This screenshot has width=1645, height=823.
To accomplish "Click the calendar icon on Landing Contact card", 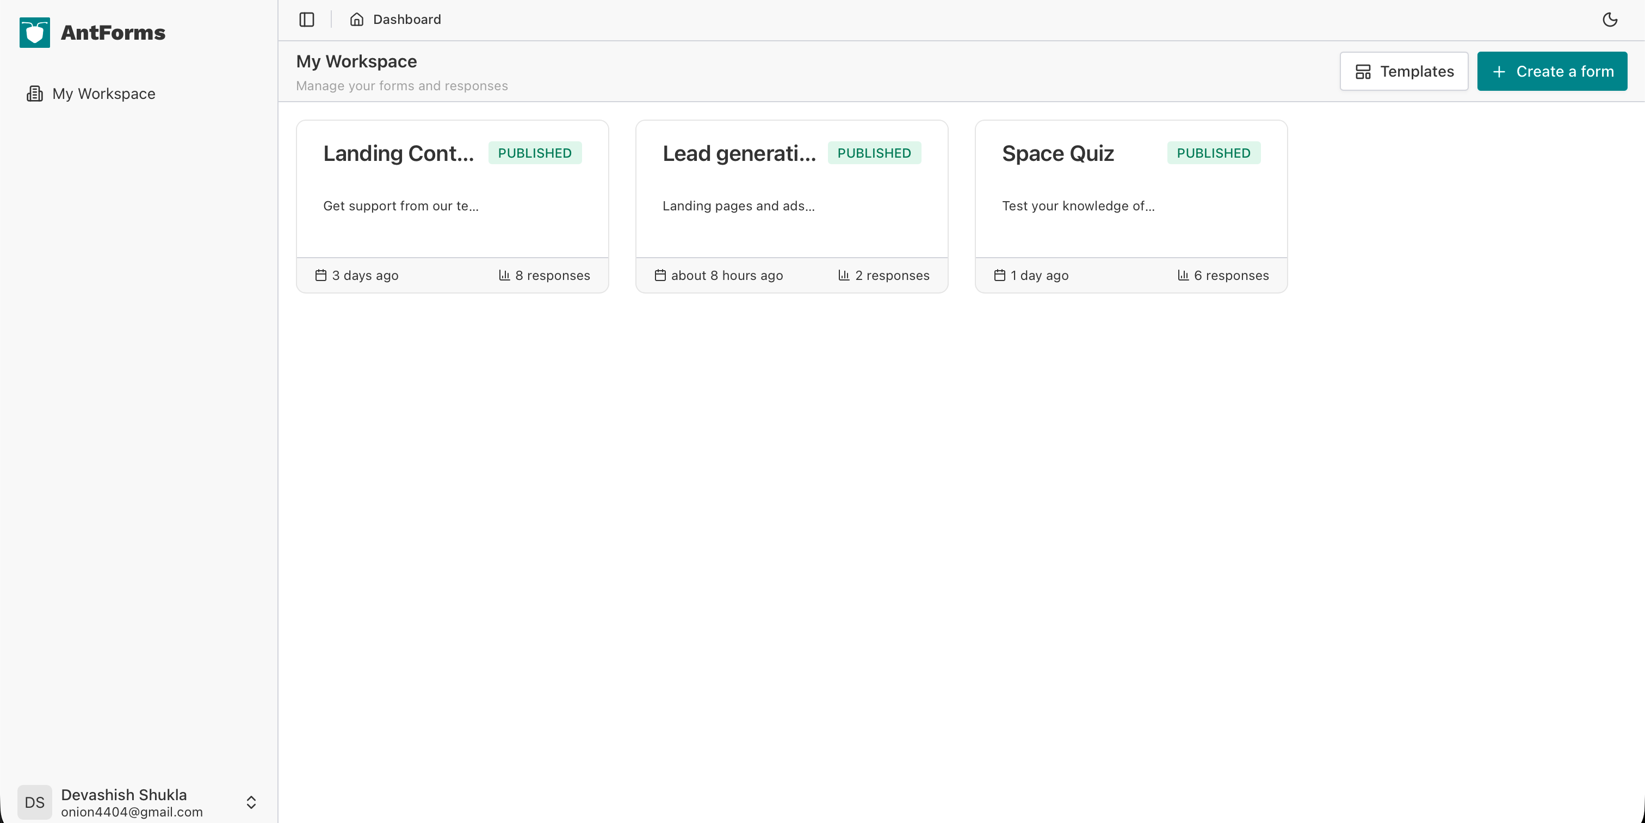I will click(x=320, y=275).
